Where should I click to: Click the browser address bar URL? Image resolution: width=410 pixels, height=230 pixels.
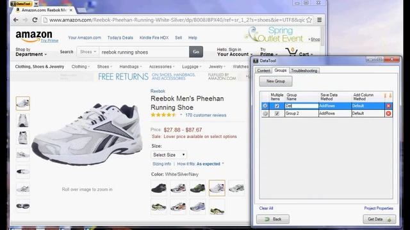click(177, 20)
